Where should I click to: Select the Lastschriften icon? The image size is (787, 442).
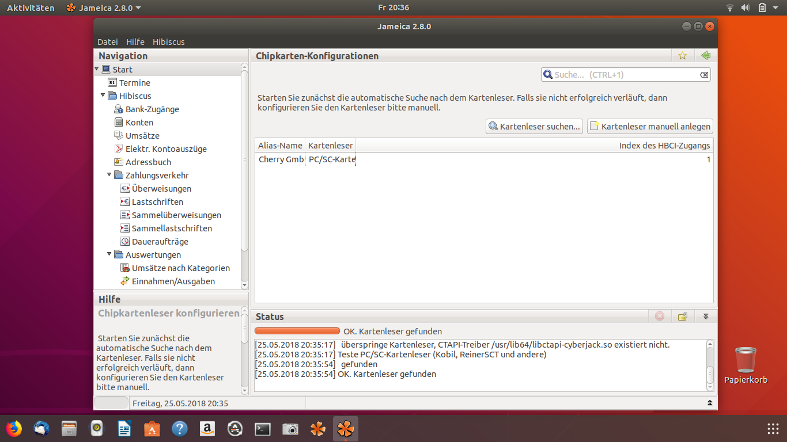125,202
